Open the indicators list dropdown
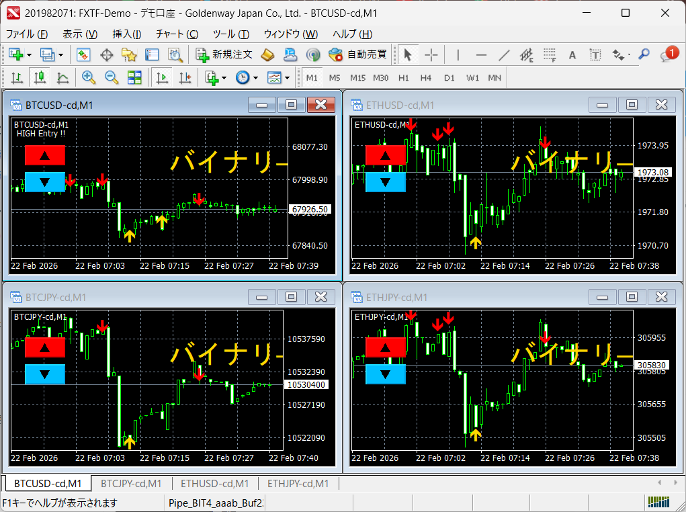 (216, 78)
